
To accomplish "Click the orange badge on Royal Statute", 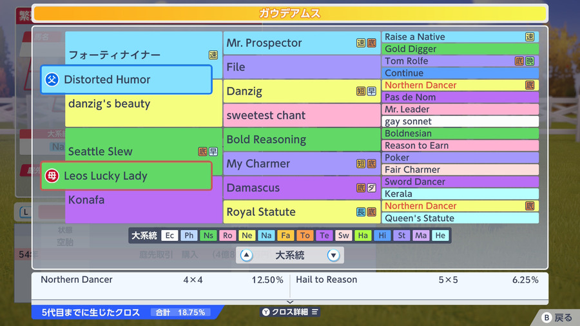I will pyautogui.click(x=371, y=212).
